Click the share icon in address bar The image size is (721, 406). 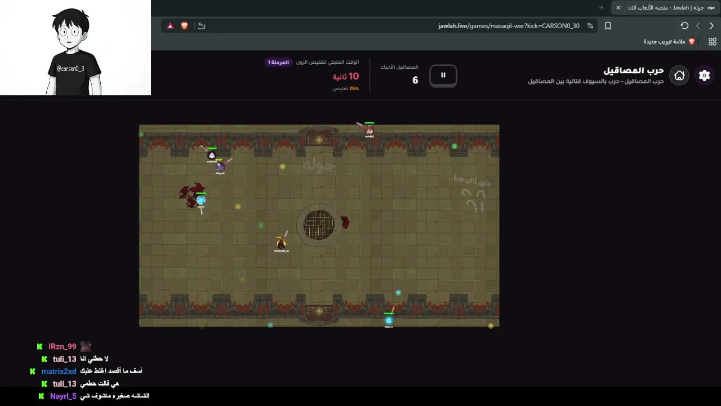202,25
